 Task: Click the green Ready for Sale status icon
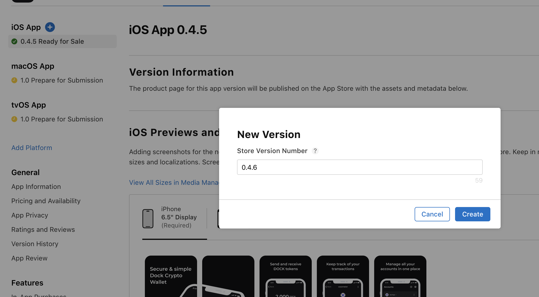click(x=14, y=41)
